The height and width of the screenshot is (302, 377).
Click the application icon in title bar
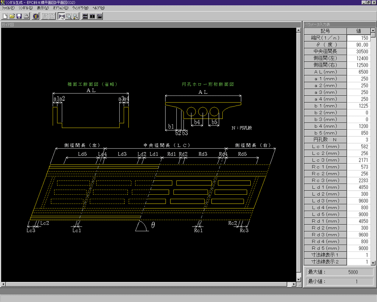click(3, 3)
